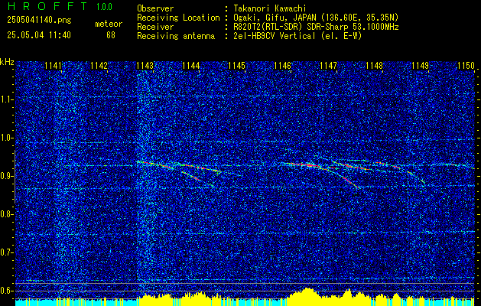The image size is (481, 306).
Task: Click the 'Receiving Location' field label
Action: 178,18
